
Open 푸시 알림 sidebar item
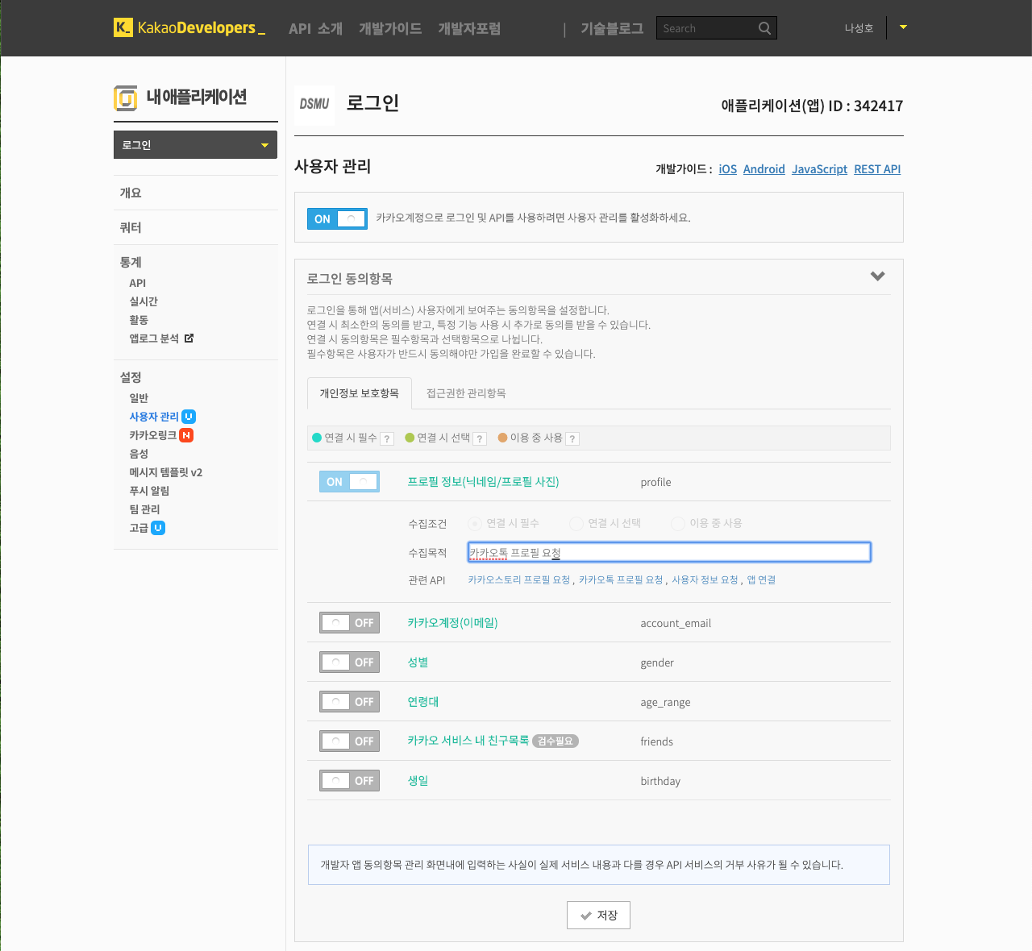(149, 491)
